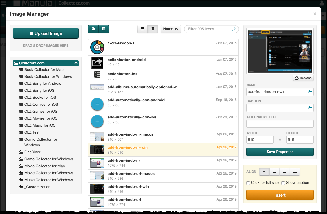327x214 pixels.
Task: Click the clear icon in Caption field
Action: [310, 108]
